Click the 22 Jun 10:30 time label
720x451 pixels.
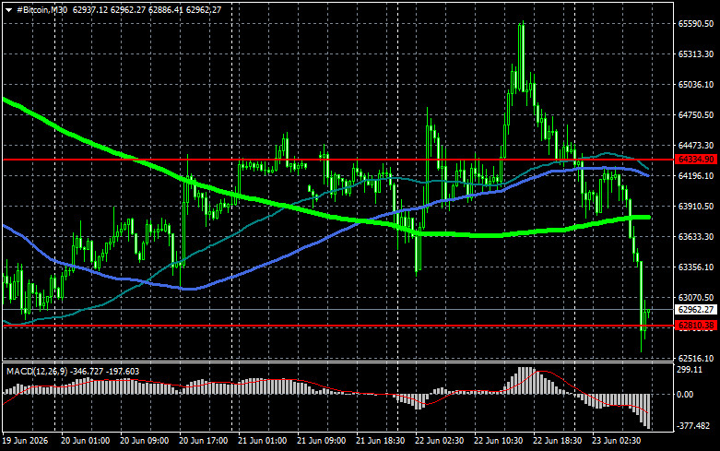click(499, 441)
